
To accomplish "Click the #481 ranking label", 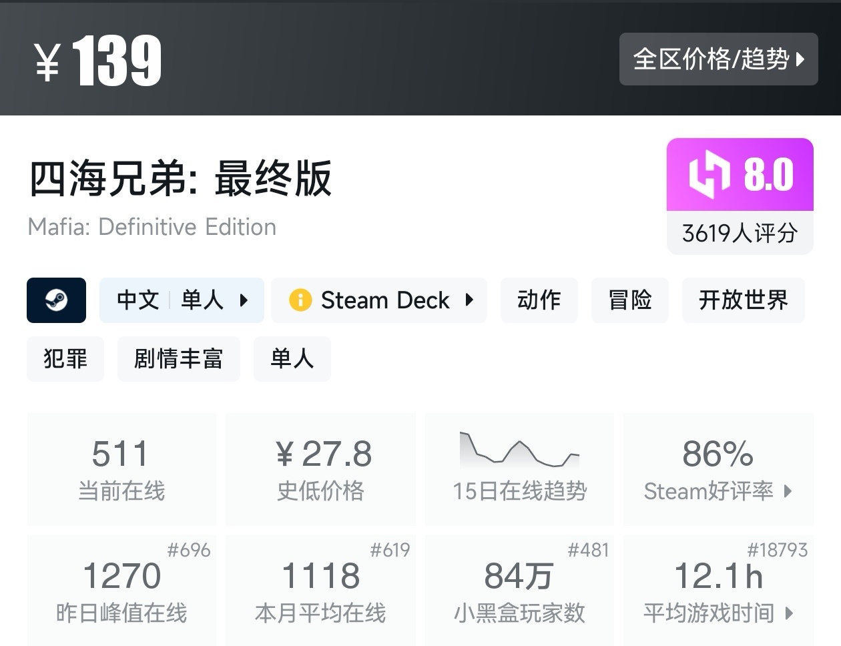I will [588, 551].
